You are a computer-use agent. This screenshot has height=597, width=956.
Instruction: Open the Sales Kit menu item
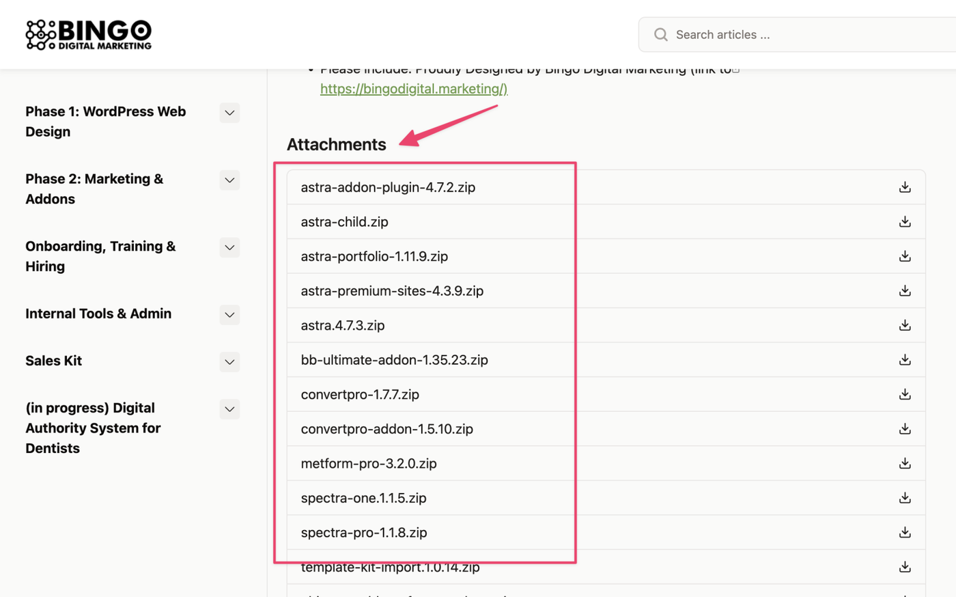point(53,361)
